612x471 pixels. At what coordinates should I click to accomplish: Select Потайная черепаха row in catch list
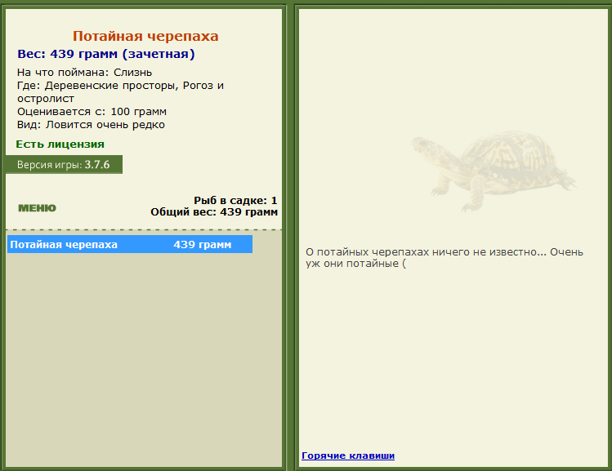[x=130, y=244]
